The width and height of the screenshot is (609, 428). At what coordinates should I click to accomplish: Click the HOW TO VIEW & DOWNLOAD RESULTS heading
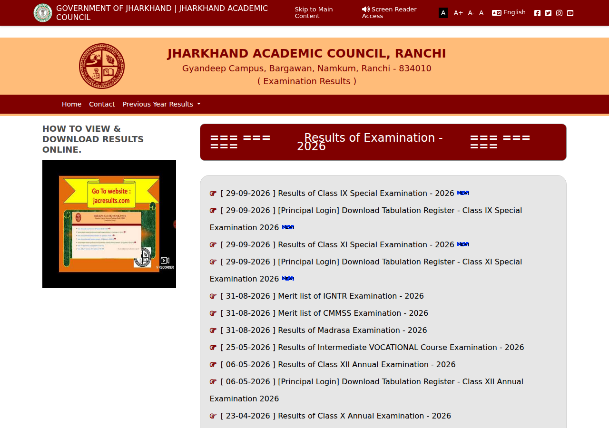pos(93,139)
